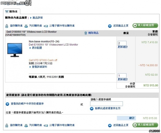This screenshot has height=133, width=161.
Task: Open Dell E1909W 19" Widescreen LCD Monitor link
Action: tap(53, 45)
